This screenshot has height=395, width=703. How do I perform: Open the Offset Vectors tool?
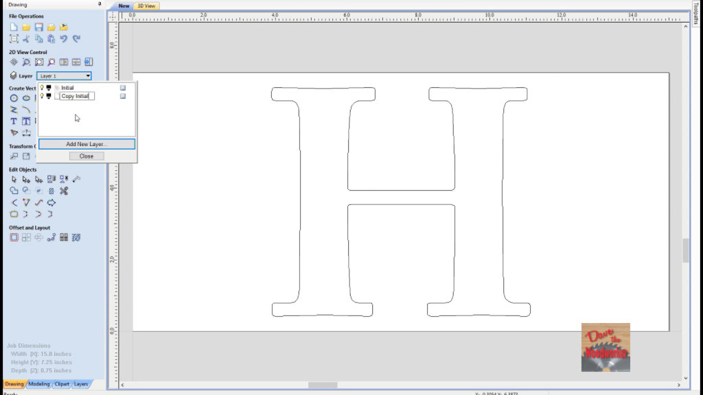14,237
